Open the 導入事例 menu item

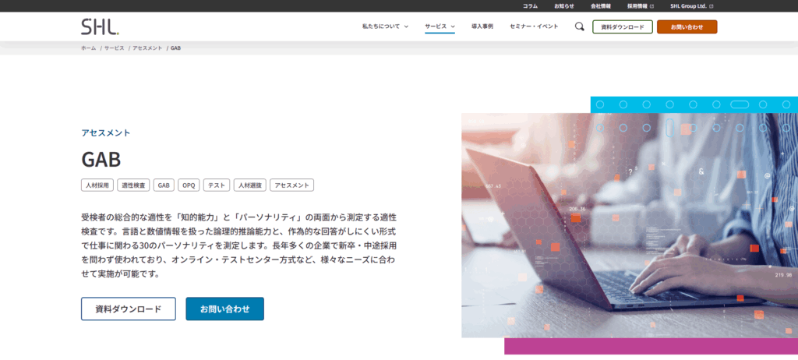pos(482,26)
